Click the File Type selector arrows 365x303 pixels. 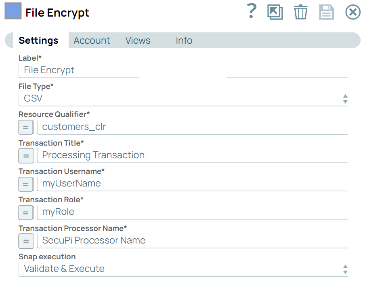[x=345, y=98]
